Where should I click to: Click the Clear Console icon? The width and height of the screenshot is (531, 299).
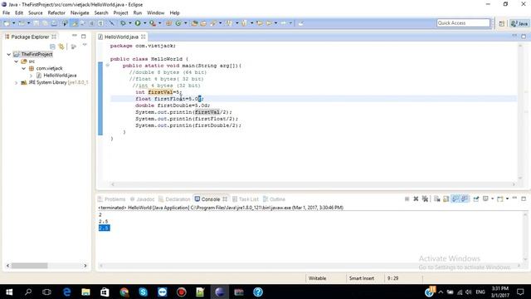pos(437,199)
